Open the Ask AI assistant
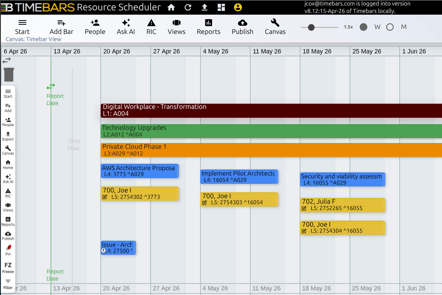The width and height of the screenshot is (442, 295). [x=126, y=26]
